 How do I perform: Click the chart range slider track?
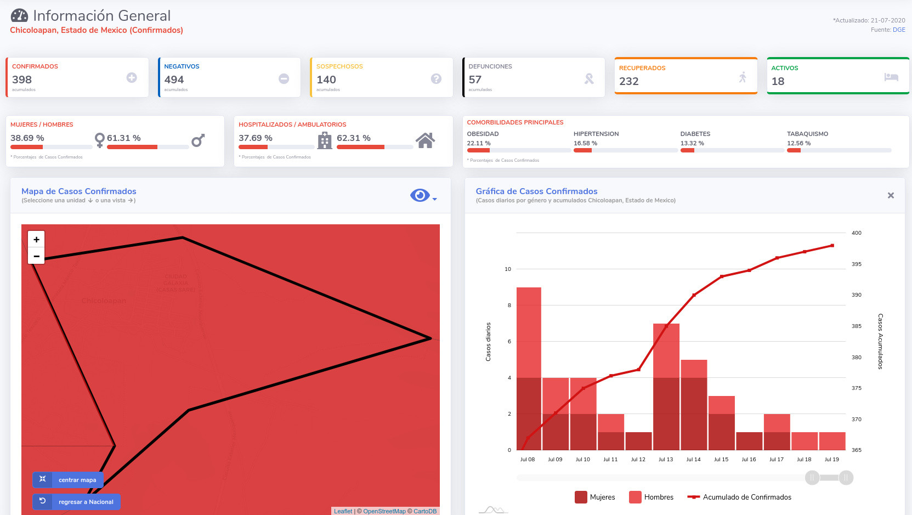tap(681, 478)
